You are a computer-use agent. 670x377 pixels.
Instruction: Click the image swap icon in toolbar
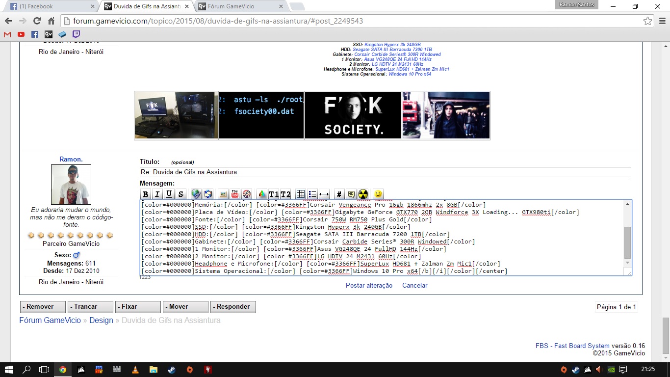pyautogui.click(x=208, y=194)
